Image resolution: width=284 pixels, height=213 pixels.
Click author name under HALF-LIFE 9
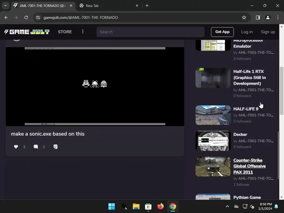tap(256, 115)
